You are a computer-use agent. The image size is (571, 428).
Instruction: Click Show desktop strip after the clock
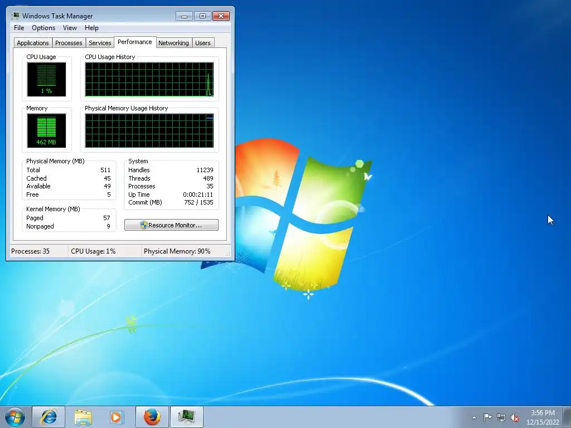click(567, 417)
